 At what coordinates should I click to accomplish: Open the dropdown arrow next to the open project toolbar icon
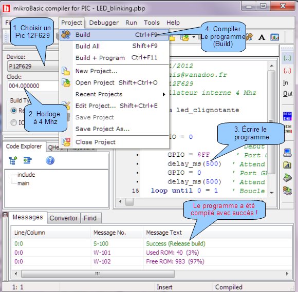[x=194, y=37]
